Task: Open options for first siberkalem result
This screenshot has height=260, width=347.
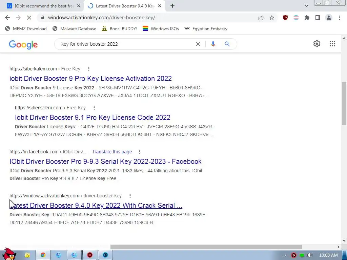Action: 89,69
